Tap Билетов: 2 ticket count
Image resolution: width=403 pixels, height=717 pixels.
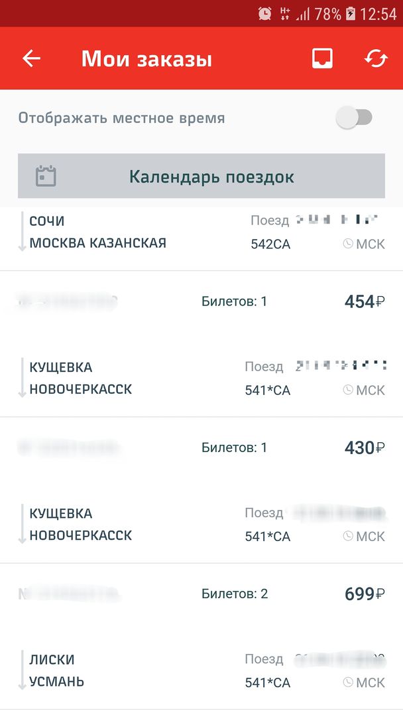click(x=235, y=594)
